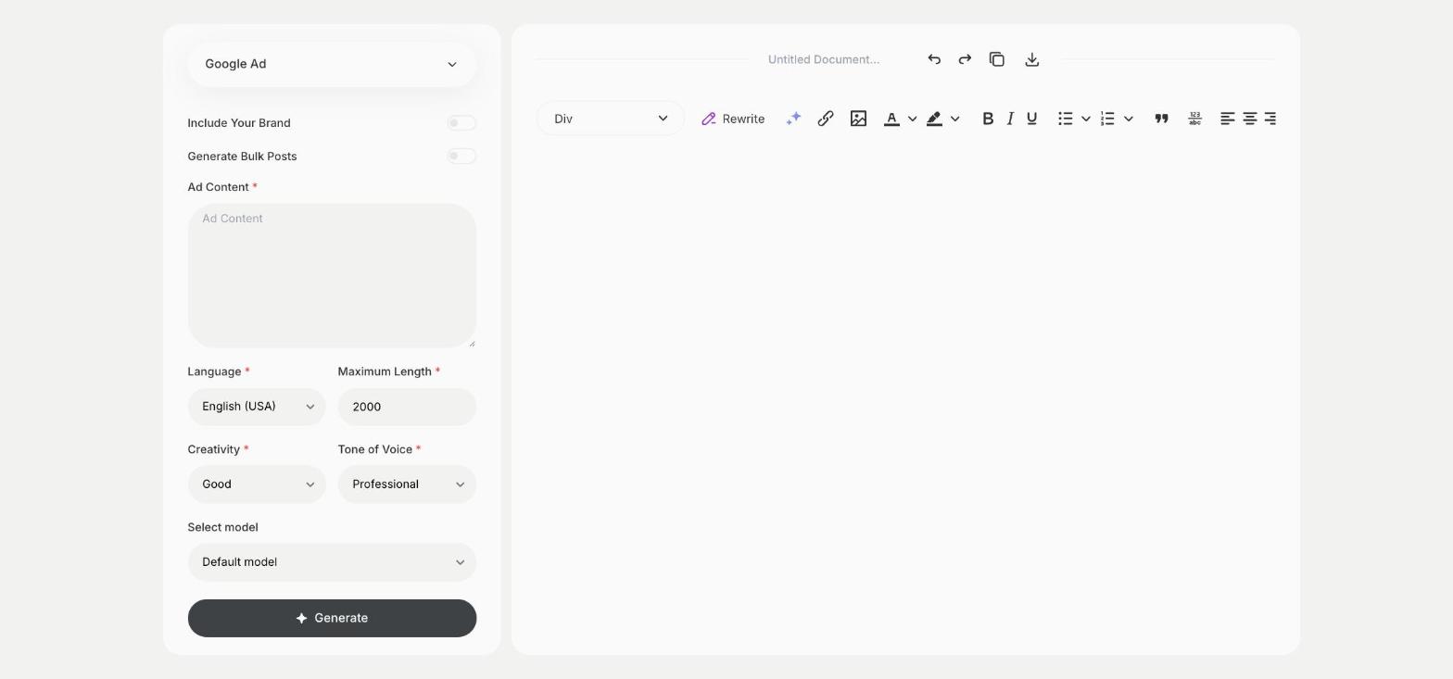Expand the Default model selector
Screen dimensions: 1453x679
click(332, 562)
